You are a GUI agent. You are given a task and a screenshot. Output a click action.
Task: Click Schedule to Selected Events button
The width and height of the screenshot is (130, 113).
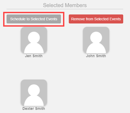[34, 19]
